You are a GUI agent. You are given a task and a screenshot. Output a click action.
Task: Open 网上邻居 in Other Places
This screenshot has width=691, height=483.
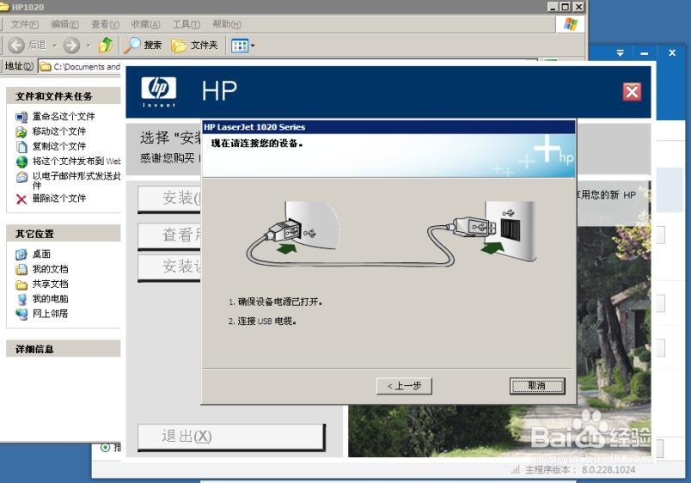point(50,314)
